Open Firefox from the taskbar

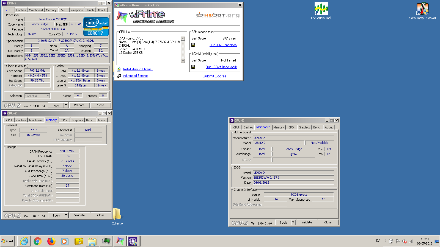click(x=51, y=241)
